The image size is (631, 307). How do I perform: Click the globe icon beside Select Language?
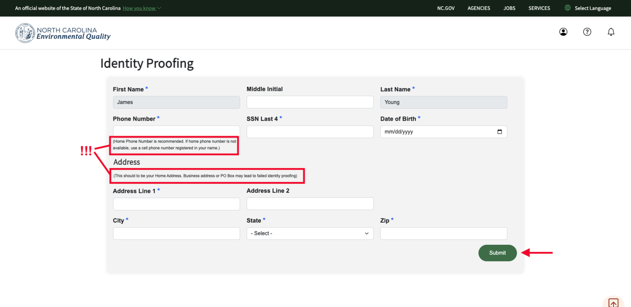[x=567, y=8]
